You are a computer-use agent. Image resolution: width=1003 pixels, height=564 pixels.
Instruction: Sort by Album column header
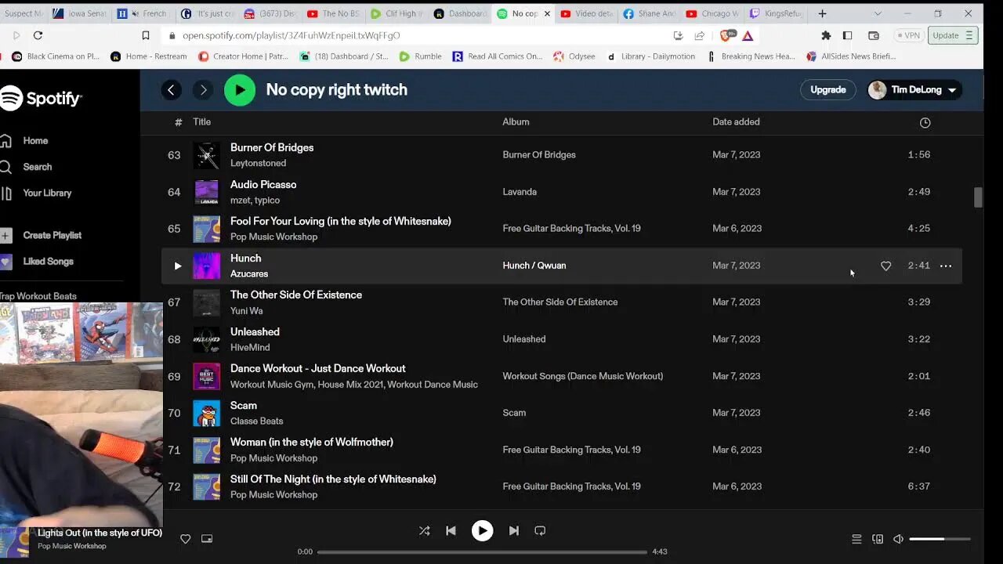click(516, 122)
